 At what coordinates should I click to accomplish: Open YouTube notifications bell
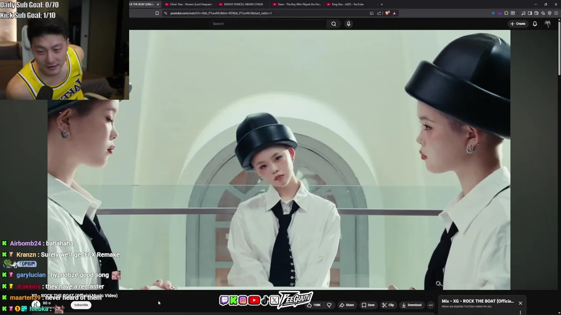click(x=535, y=24)
